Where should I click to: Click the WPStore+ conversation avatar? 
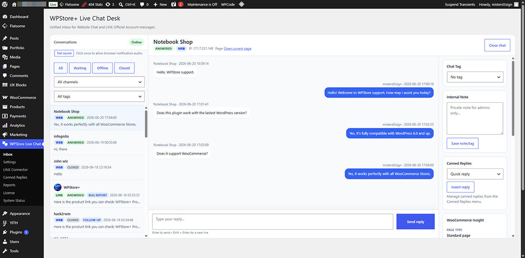tap(58, 187)
